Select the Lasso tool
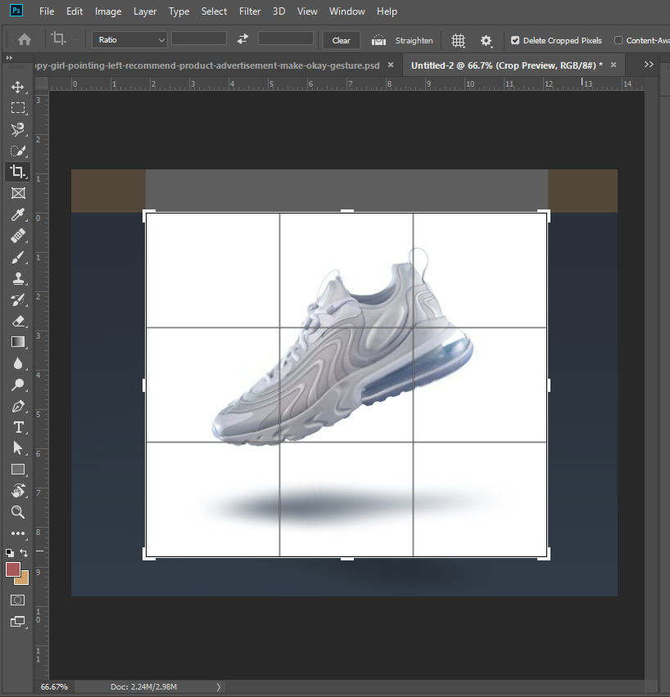Image resolution: width=670 pixels, height=697 pixels. 18,129
